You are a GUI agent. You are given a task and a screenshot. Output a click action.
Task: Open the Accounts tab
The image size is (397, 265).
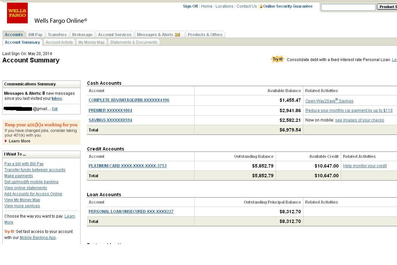pyautogui.click(x=14, y=35)
